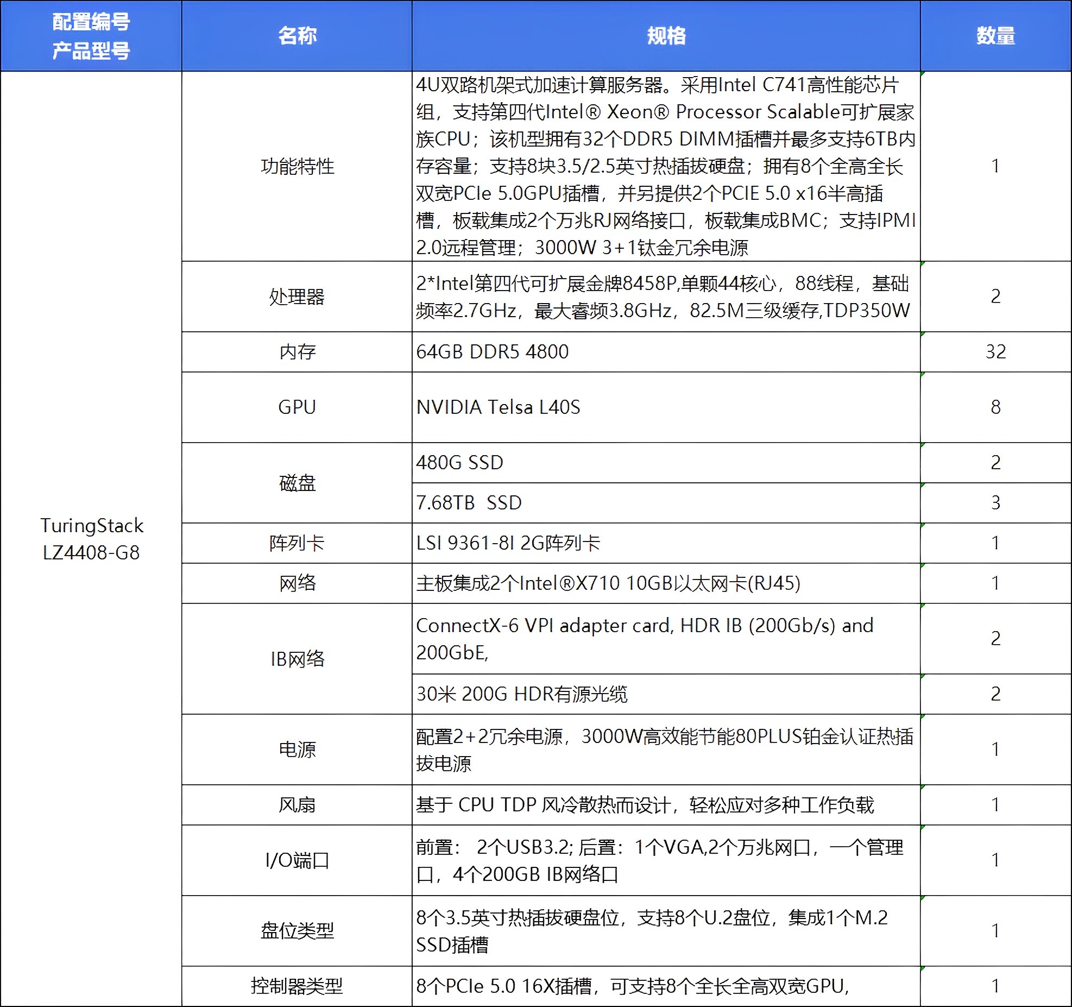Click the LSI 9361-8I 2G阵列卡 cell
Image resolution: width=1072 pixels, height=1007 pixels.
[x=666, y=543]
